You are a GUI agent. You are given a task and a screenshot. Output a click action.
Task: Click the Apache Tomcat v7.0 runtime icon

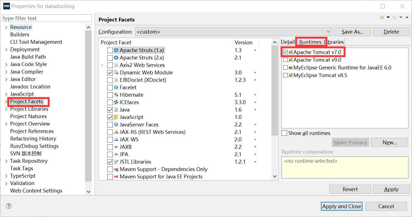291,52
